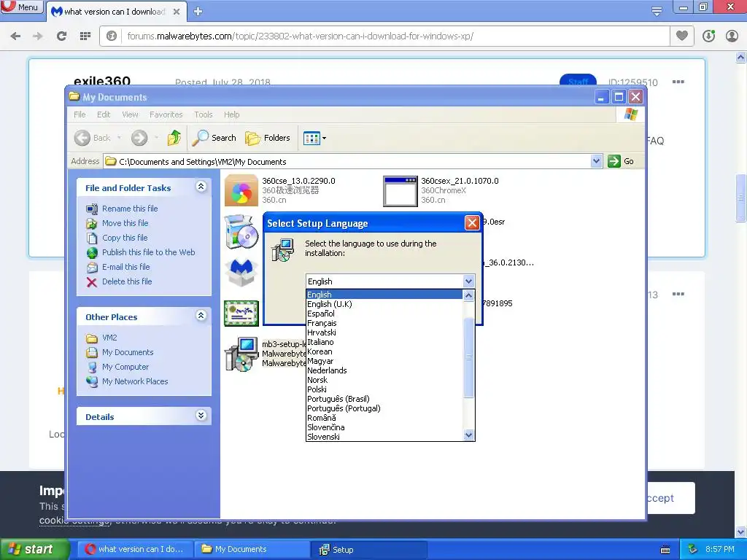747x560 pixels.
Task: Click the Opera address bar URL
Action: point(300,36)
